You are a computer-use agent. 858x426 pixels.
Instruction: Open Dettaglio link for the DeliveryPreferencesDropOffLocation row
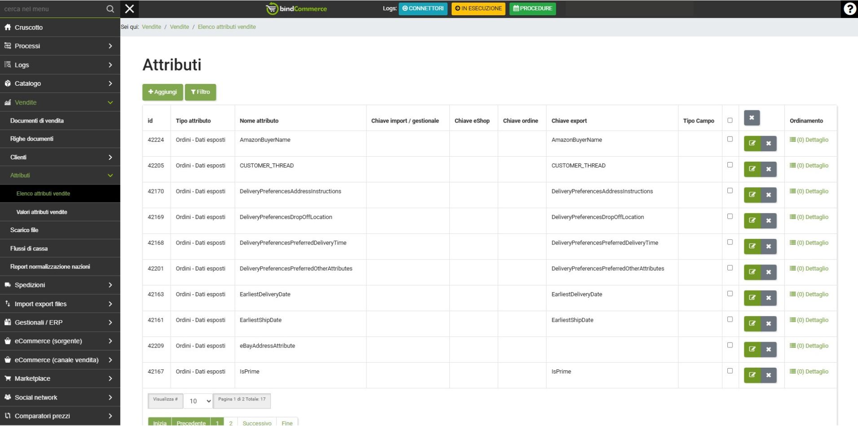(809, 217)
